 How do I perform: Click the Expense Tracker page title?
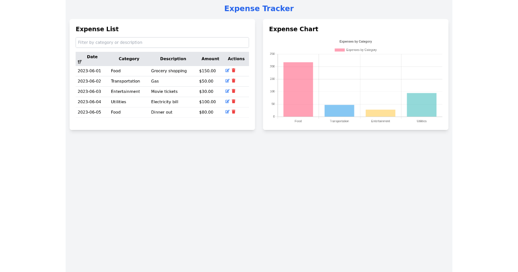point(259,8)
